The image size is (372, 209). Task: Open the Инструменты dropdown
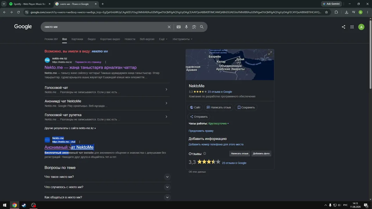(x=183, y=39)
